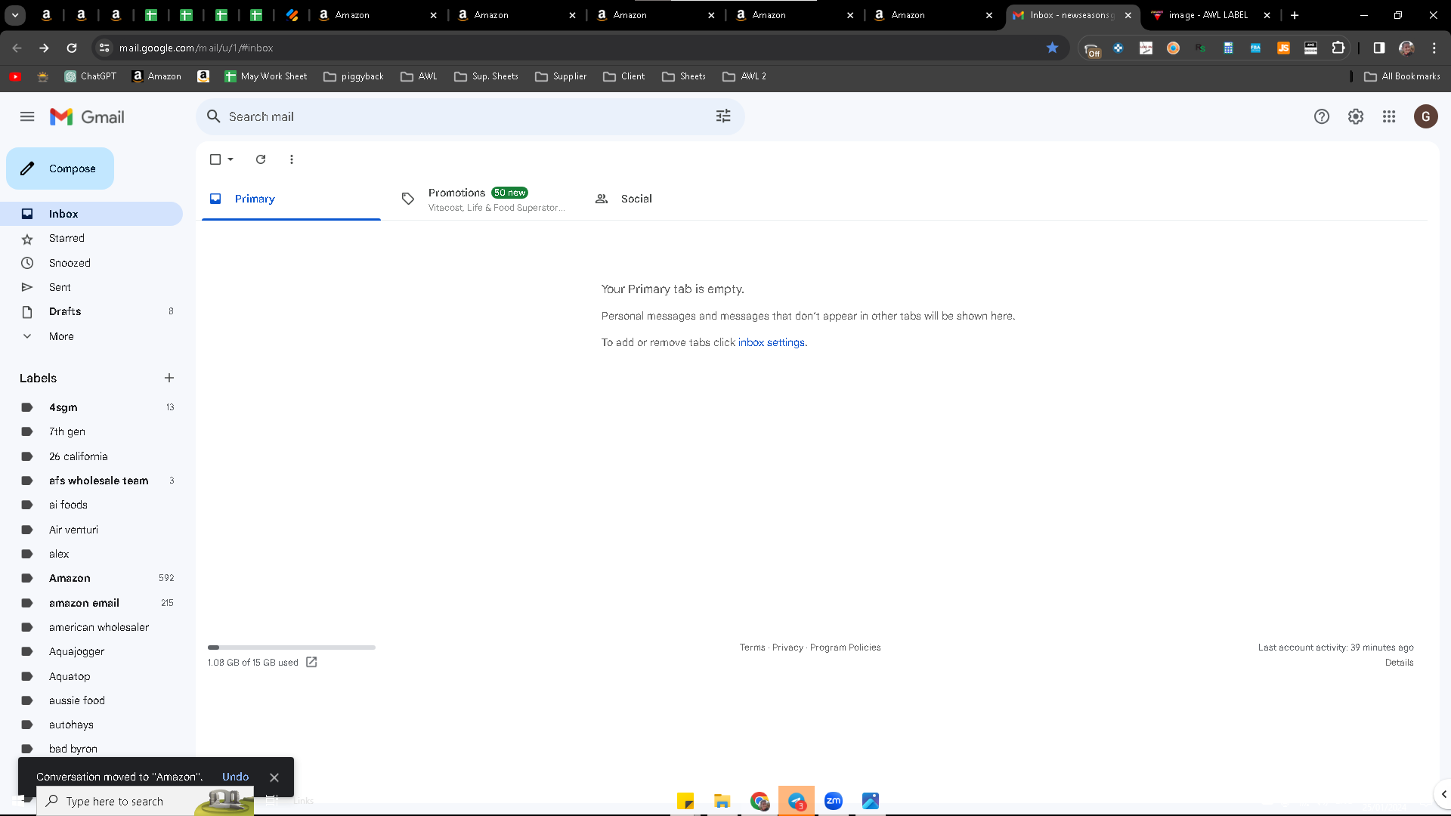Viewport: 1451px width, 816px height.
Task: Open the More options three-dot menu in toolbar
Action: 292,159
